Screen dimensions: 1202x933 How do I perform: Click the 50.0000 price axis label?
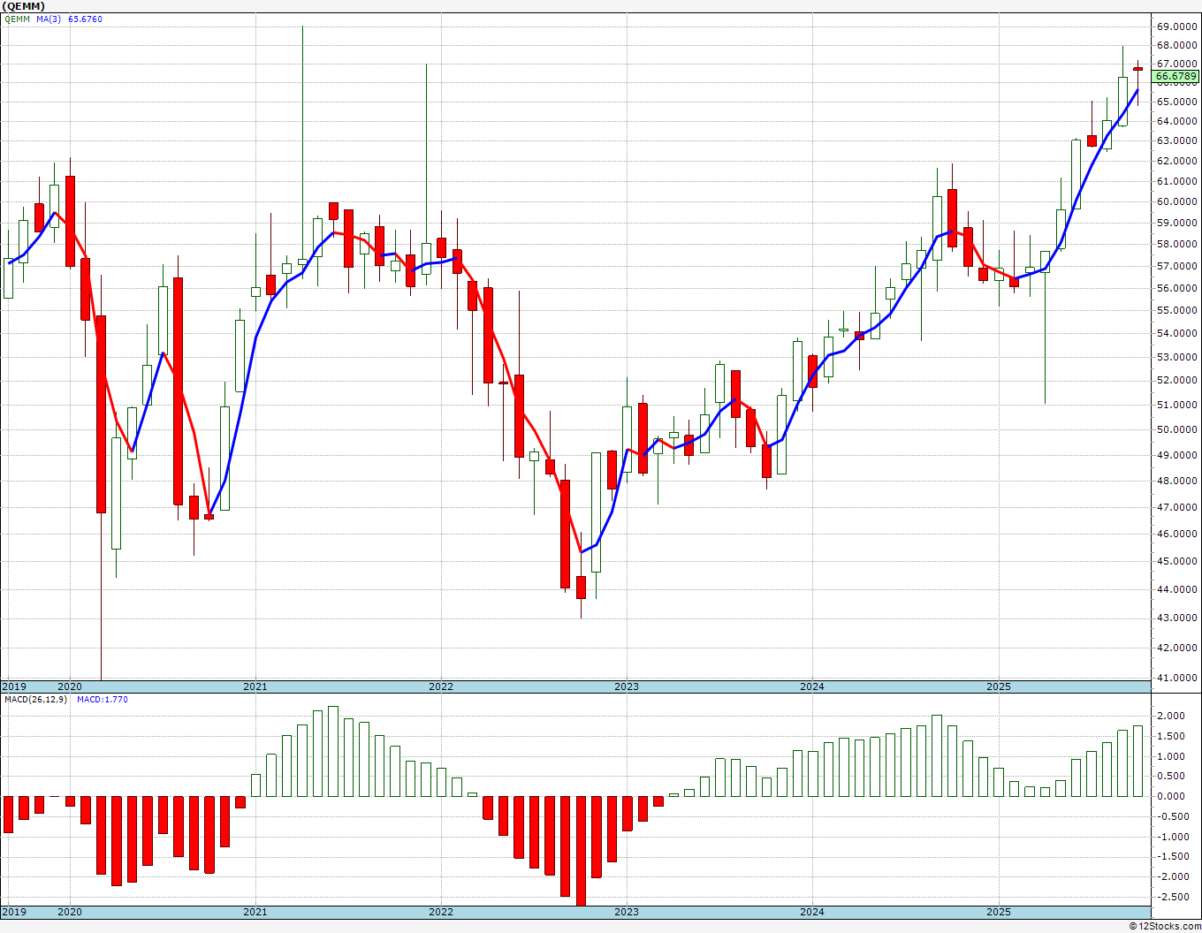pyautogui.click(x=1176, y=429)
